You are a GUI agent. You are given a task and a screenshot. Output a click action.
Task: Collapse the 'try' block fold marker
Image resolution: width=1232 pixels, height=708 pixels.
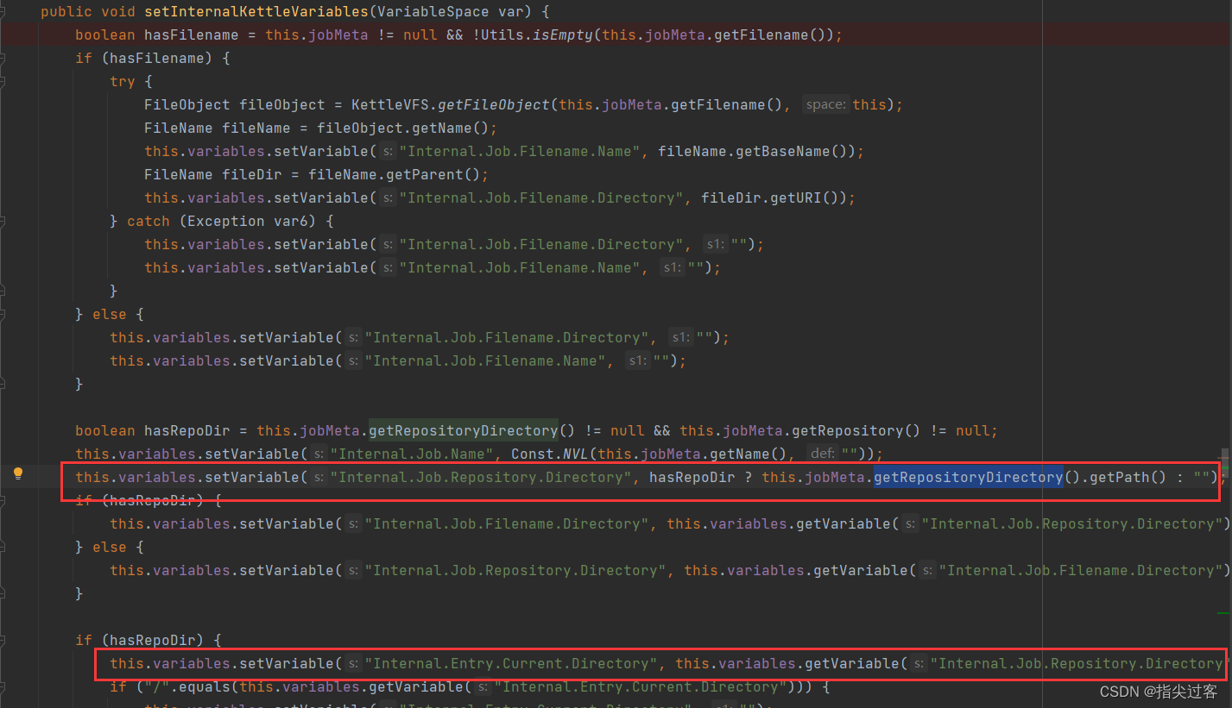[3, 82]
